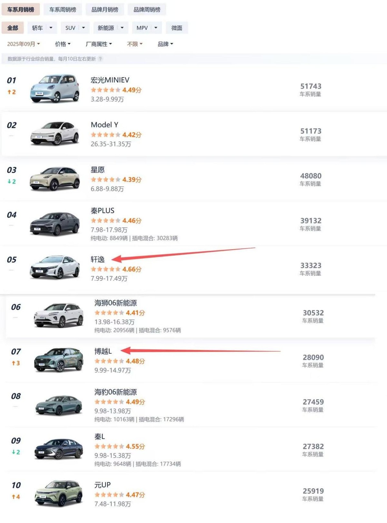387x523 pixels.
Task: Click the help question mark icon
Action: coord(100,59)
